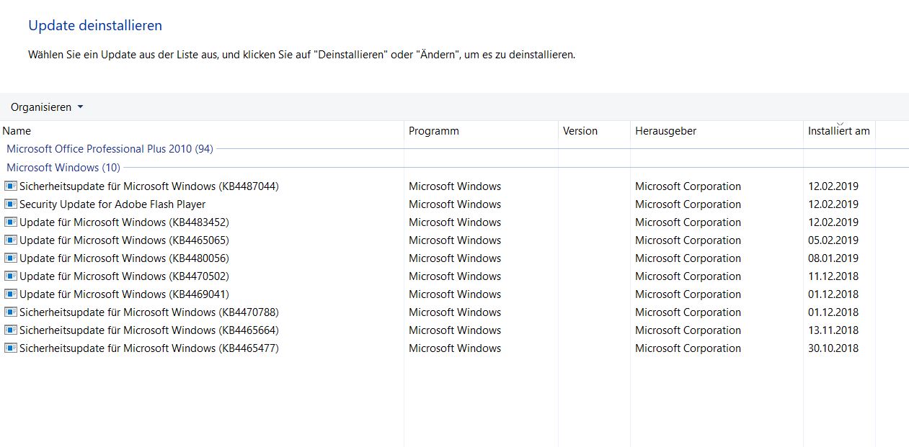
Task: Click icon of Update KB4469041 row
Action: point(11,294)
